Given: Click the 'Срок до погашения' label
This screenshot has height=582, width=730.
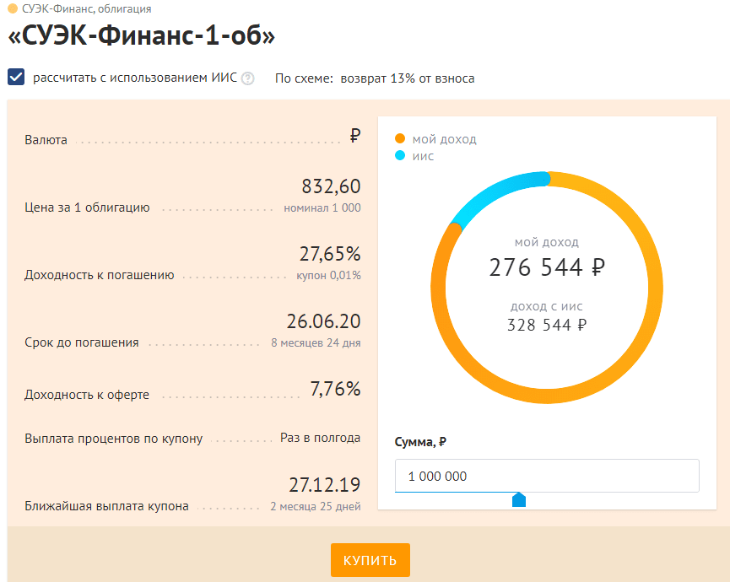Looking at the screenshot, I should (x=82, y=342).
